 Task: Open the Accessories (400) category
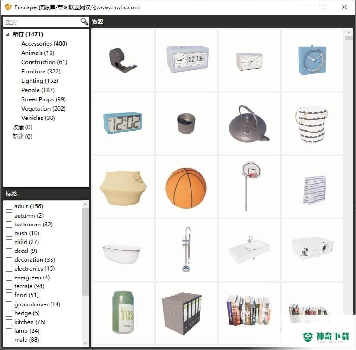point(44,44)
